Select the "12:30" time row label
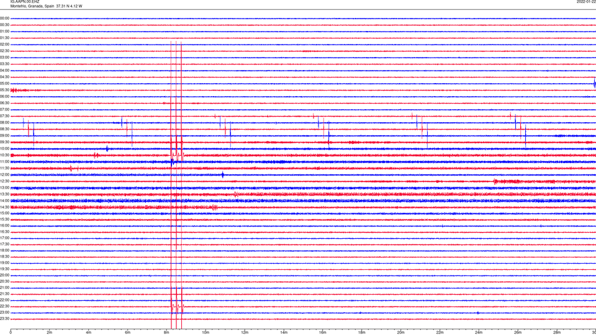 (x=4, y=181)
